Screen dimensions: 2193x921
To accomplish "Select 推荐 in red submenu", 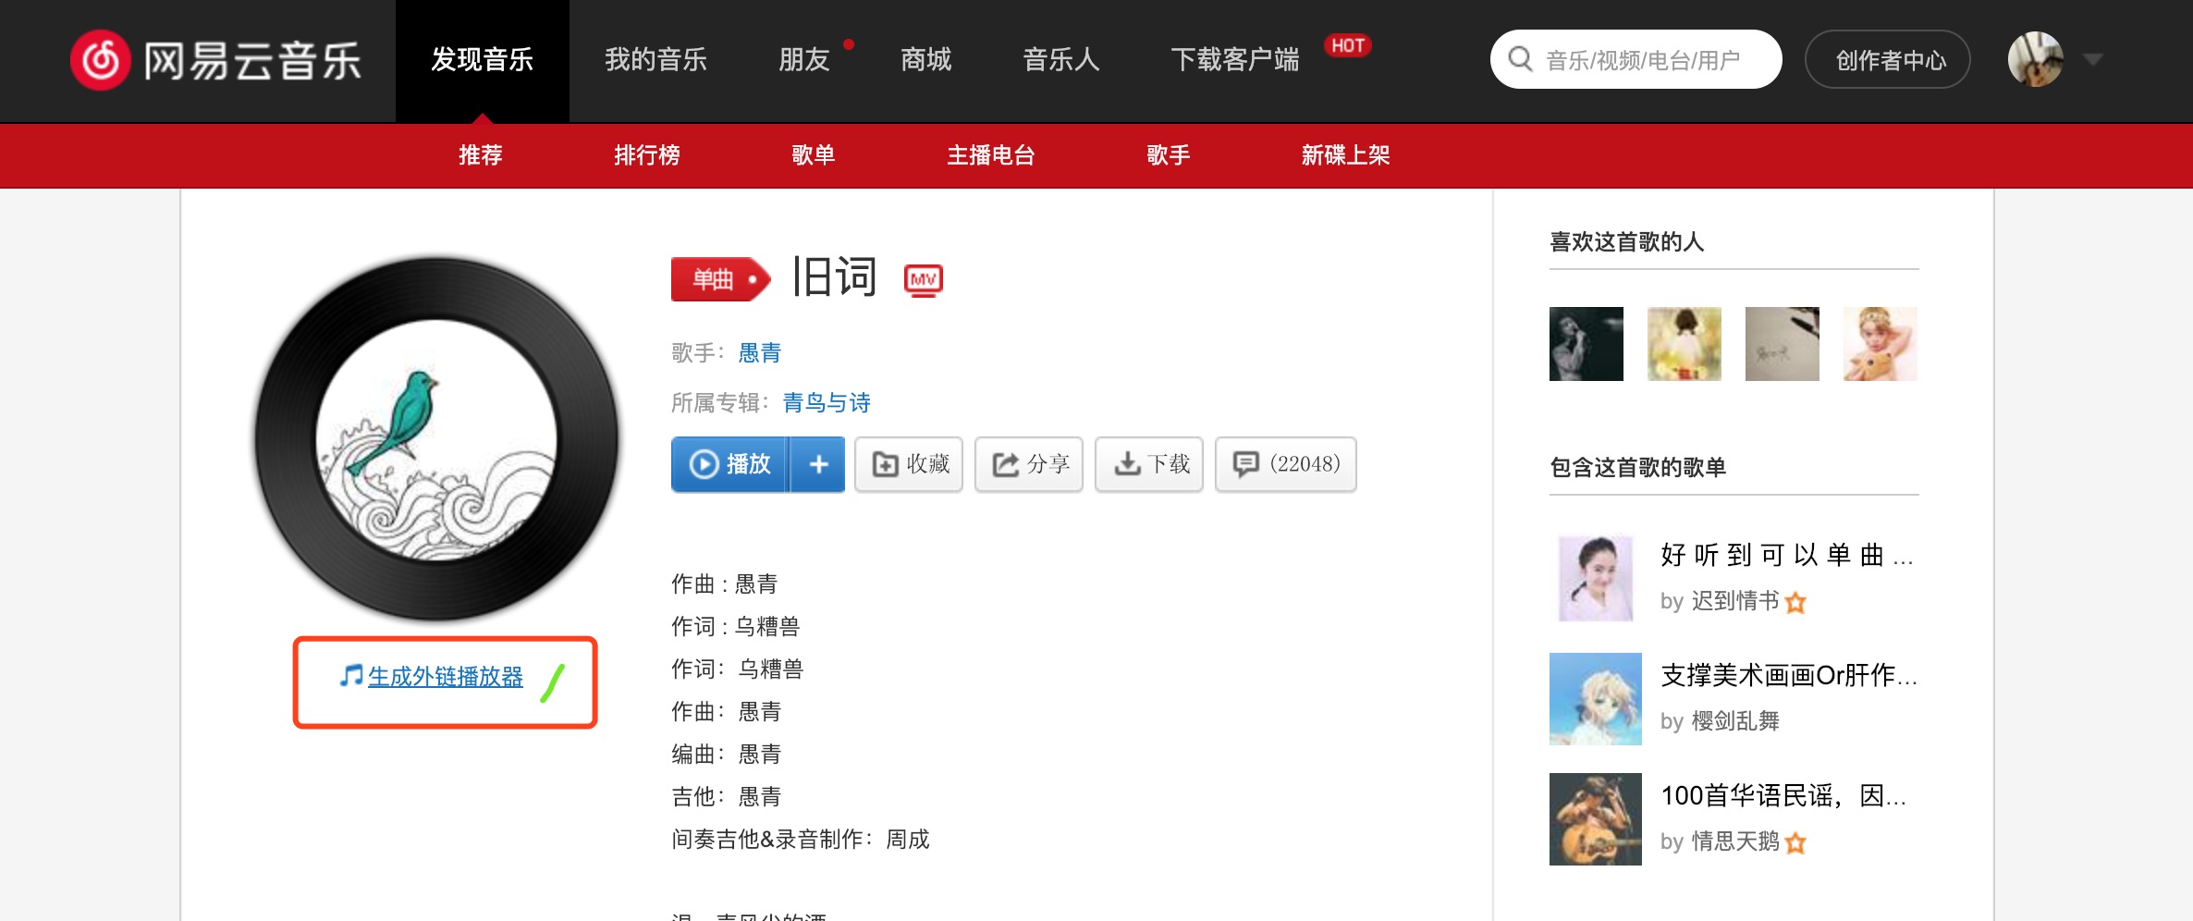I will click(x=481, y=155).
